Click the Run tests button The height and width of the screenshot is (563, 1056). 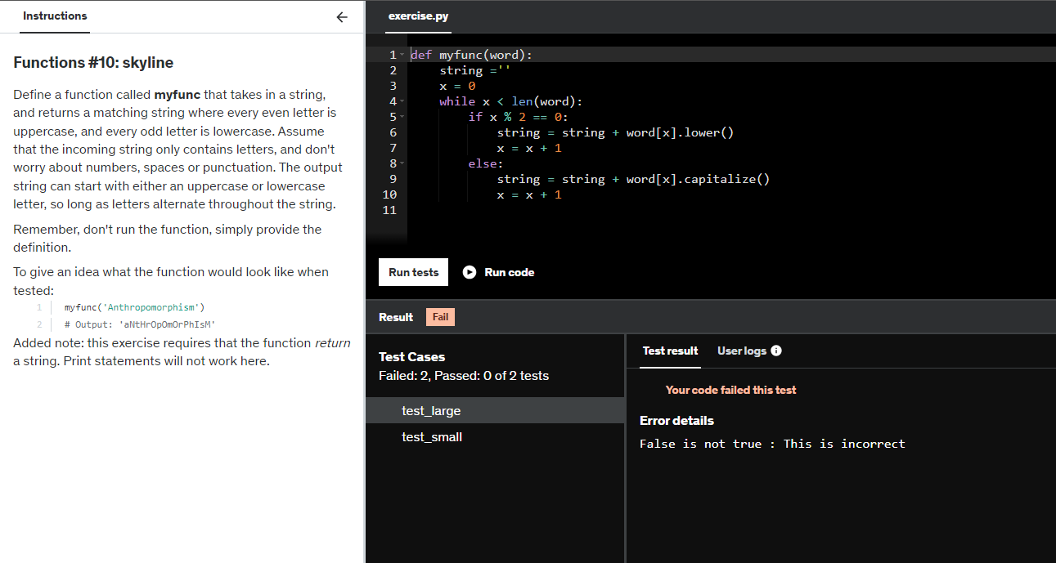coord(413,272)
